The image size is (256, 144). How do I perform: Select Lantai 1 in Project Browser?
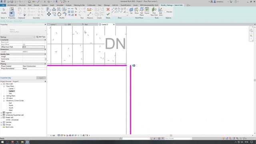[x=12, y=89]
